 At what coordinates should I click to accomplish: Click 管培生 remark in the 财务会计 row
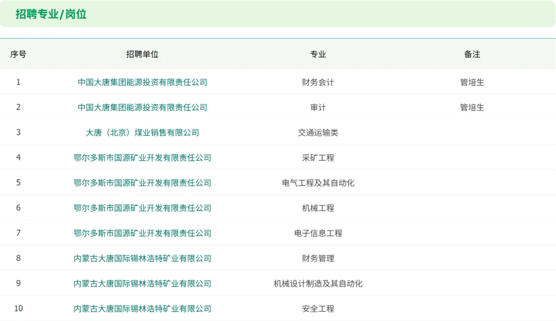click(x=472, y=82)
